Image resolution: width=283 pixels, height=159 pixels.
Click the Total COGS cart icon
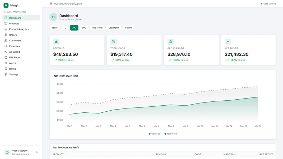pos(114,42)
